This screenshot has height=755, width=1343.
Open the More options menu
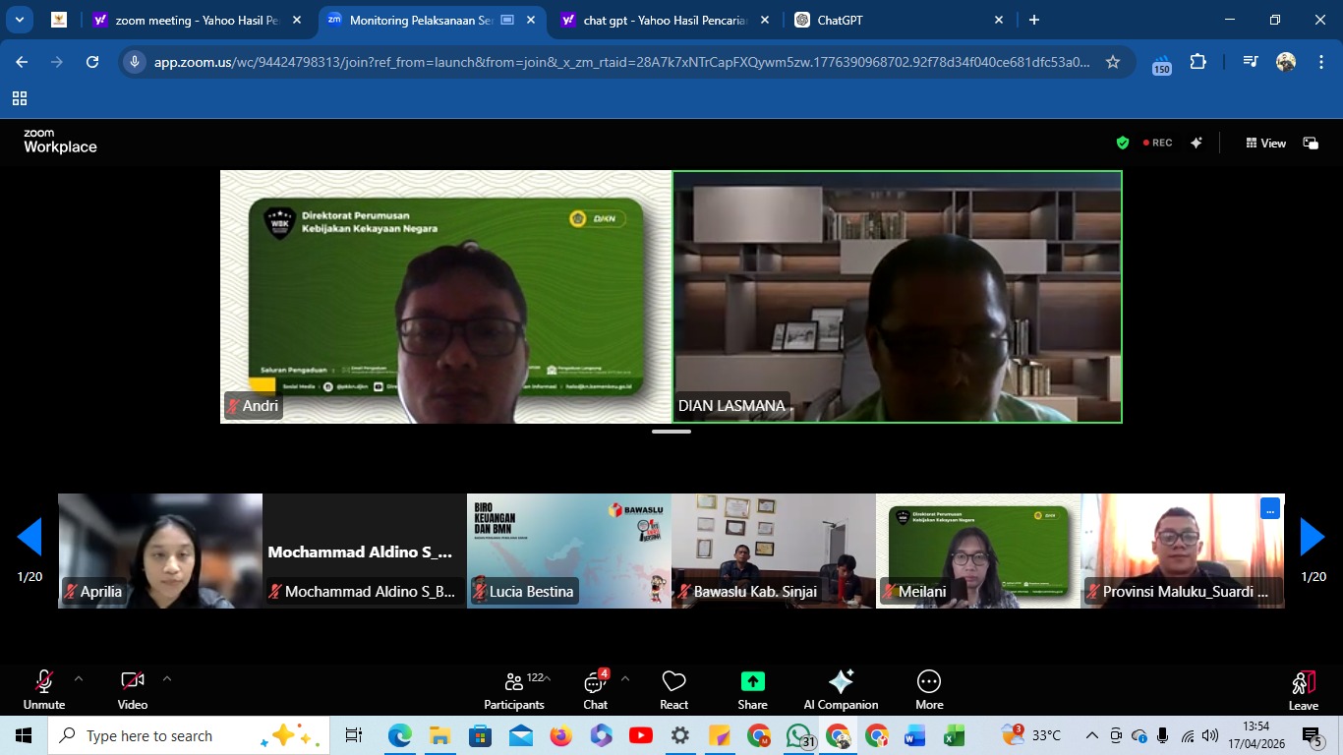pos(929,690)
